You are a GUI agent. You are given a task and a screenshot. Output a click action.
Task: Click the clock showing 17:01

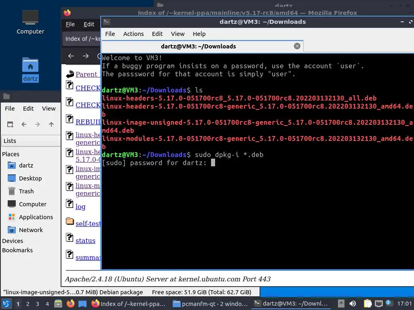[404, 304]
